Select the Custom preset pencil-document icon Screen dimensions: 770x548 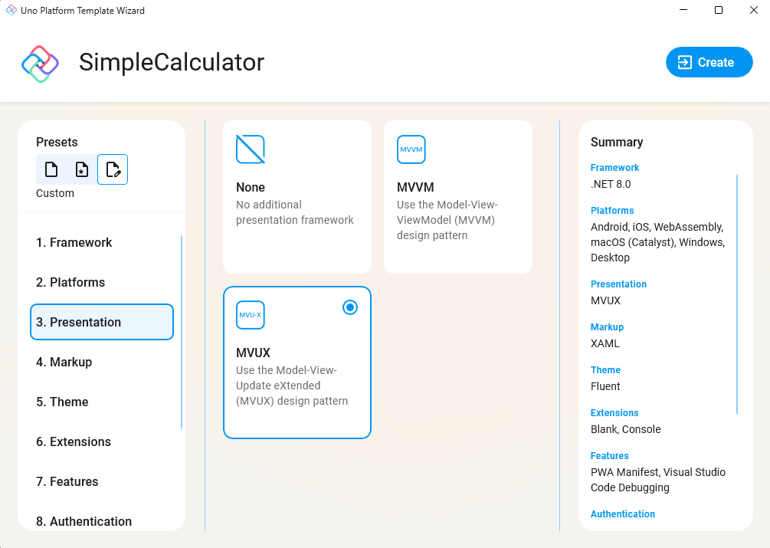click(113, 169)
